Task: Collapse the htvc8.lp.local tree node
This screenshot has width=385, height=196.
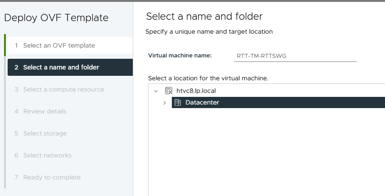Action: [x=156, y=91]
